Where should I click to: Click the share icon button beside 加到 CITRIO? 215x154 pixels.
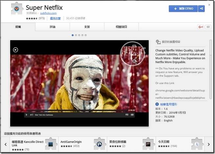(201, 9)
